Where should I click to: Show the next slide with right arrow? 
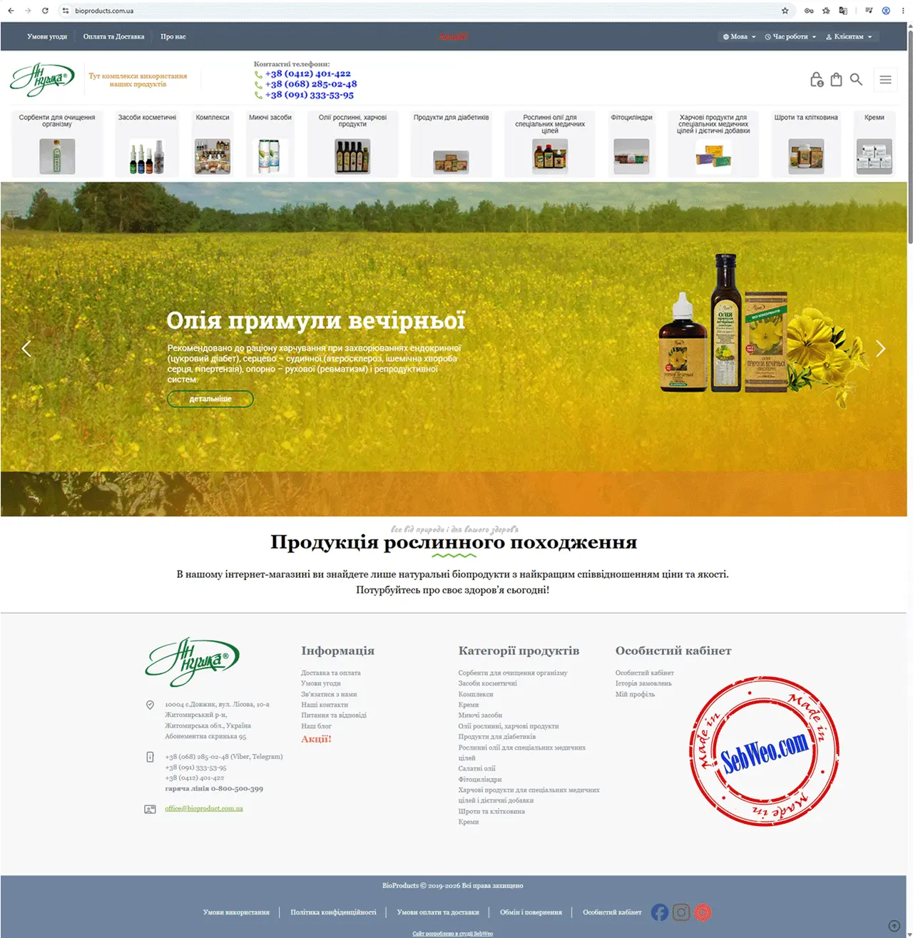pos(880,349)
